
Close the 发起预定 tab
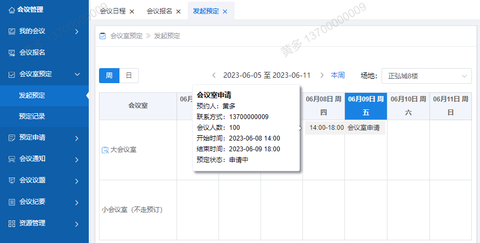point(225,12)
